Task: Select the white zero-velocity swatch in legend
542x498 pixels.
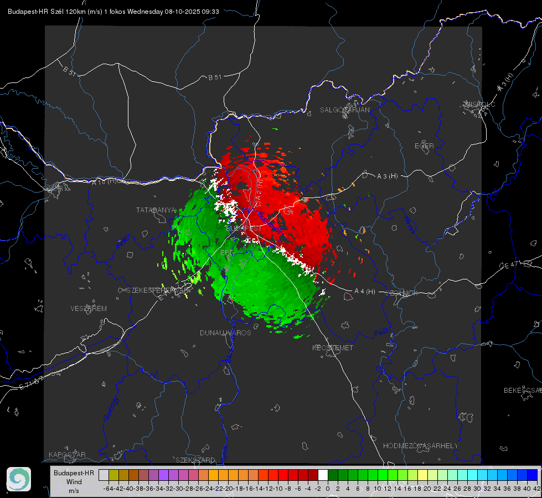Action: [x=323, y=475]
